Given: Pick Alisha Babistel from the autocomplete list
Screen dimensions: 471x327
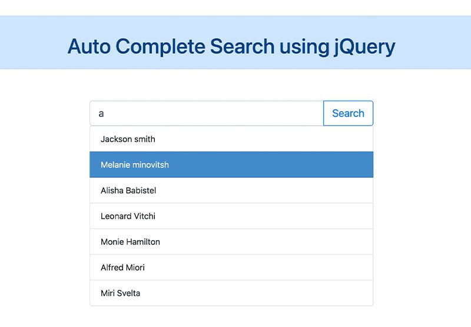Looking at the screenshot, I should [x=231, y=190].
